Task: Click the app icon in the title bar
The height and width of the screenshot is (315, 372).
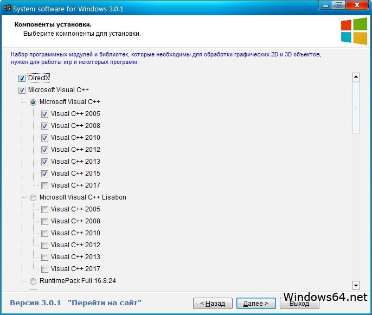Action: (7, 8)
